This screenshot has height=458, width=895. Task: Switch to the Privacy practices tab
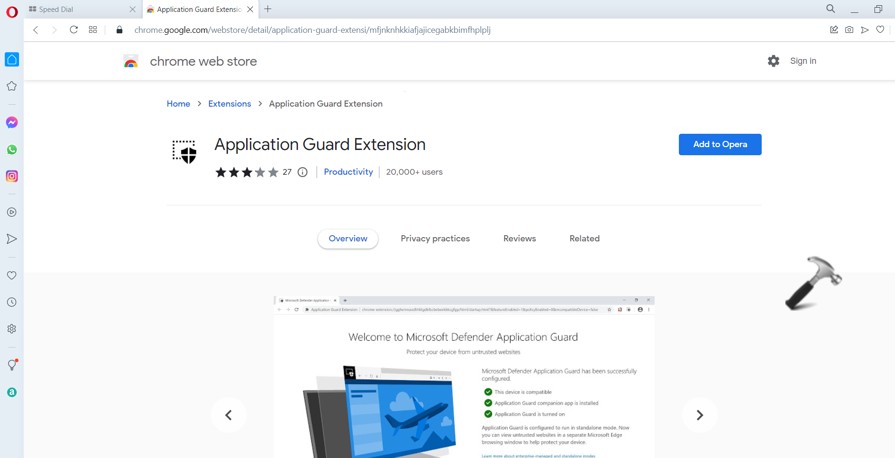pos(435,239)
